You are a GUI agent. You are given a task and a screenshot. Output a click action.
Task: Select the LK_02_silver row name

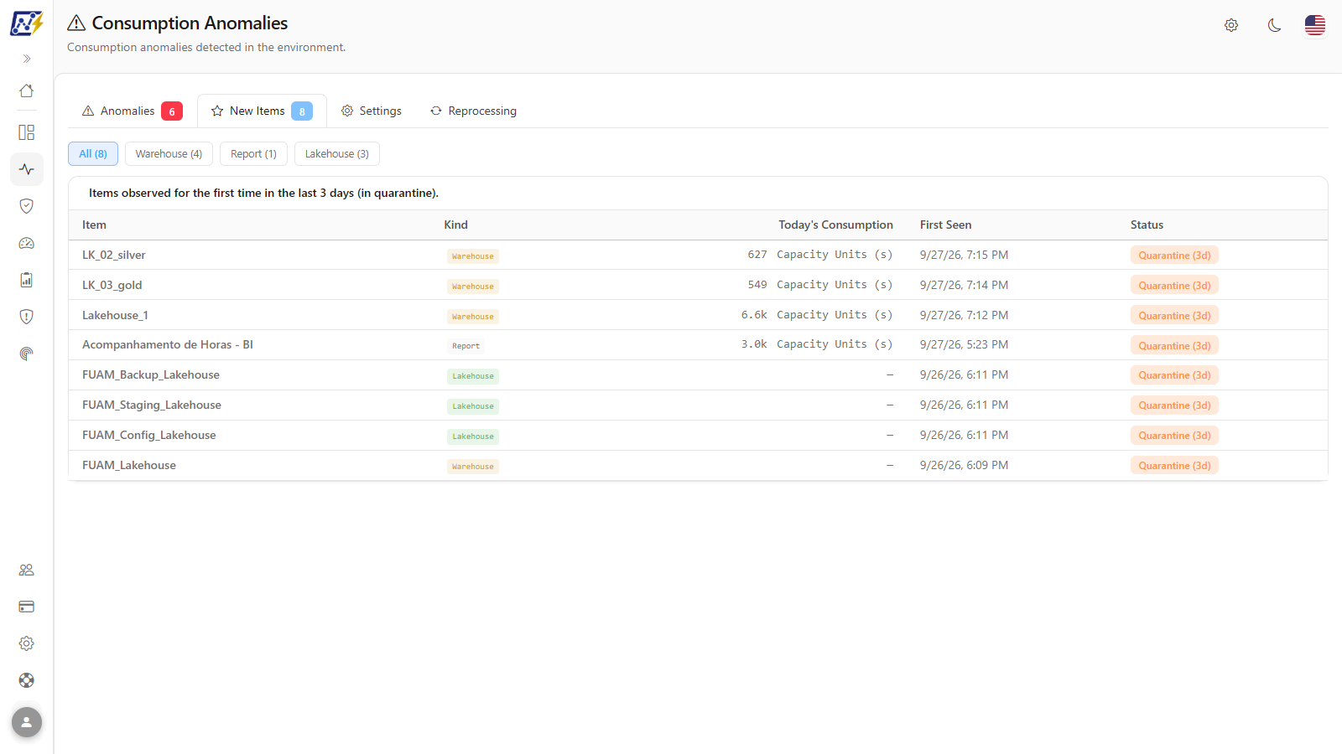click(114, 255)
